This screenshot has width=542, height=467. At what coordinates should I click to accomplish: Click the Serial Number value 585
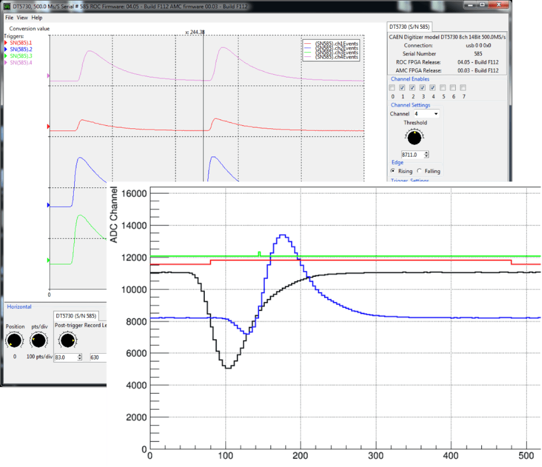pyautogui.click(x=478, y=54)
